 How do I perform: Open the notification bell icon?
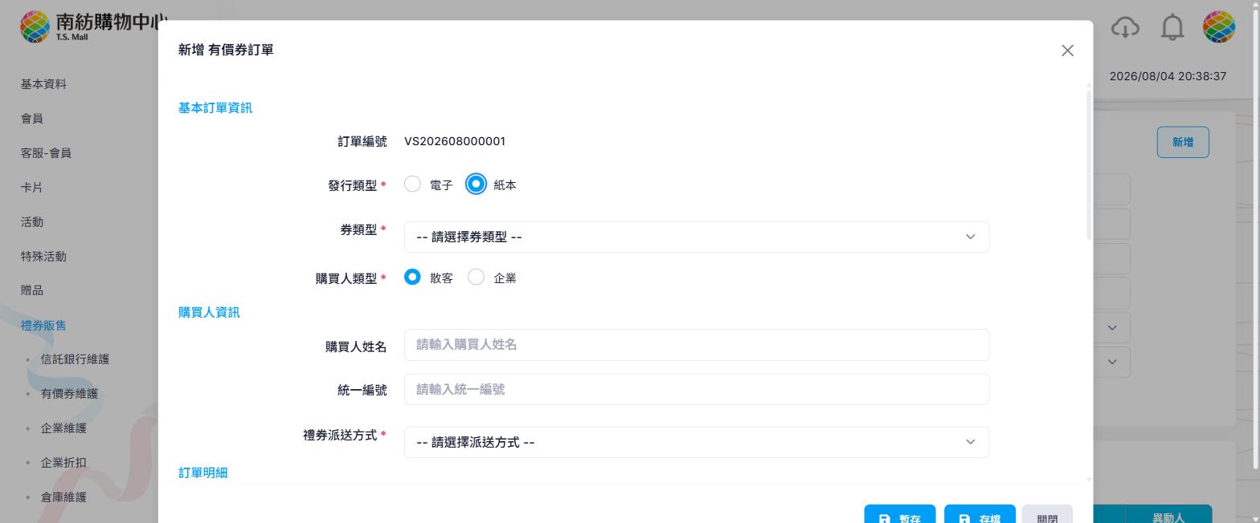[x=1172, y=27]
